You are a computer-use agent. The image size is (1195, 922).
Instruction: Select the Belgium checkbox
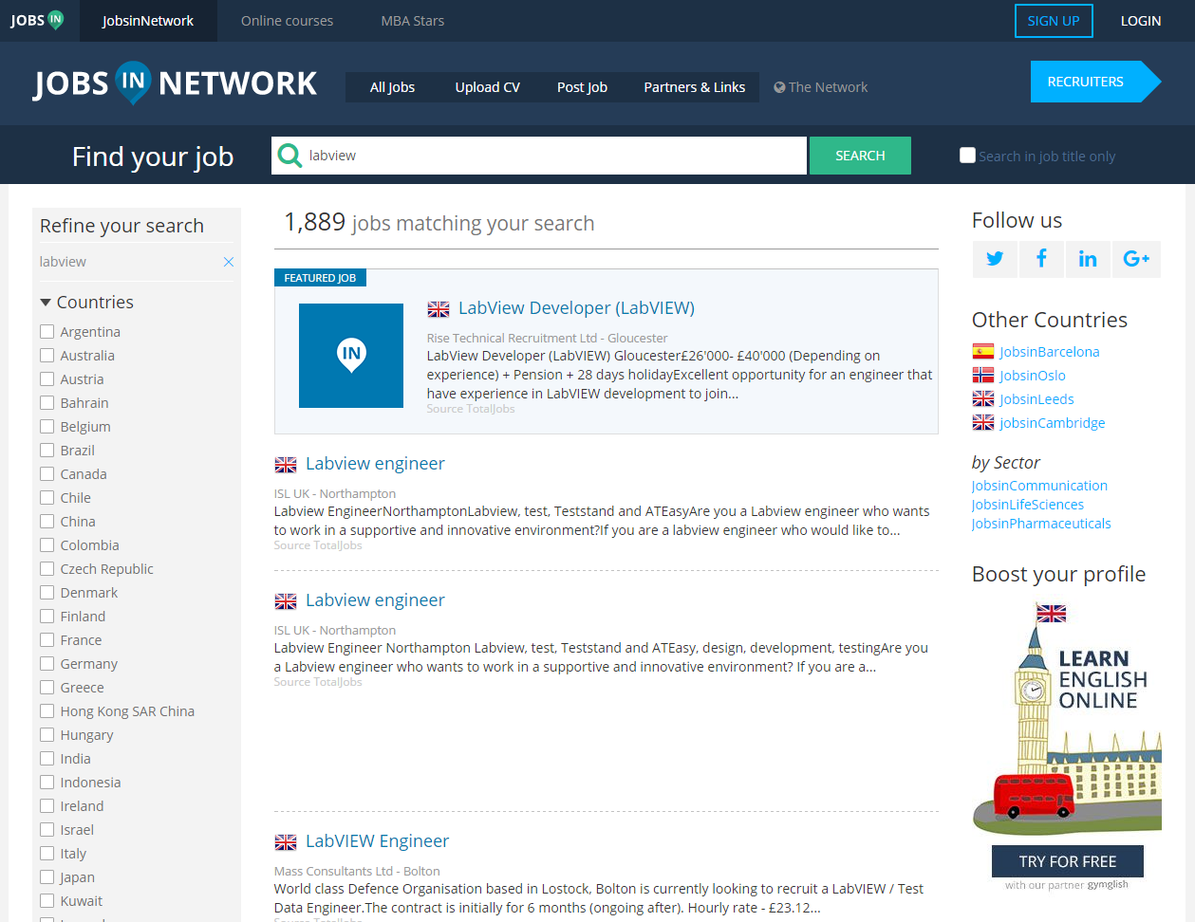tap(47, 426)
